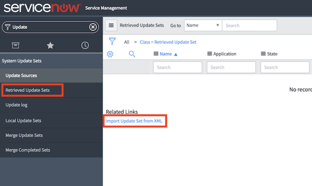Click Retrieved Update Sets list title
This screenshot has width=312, height=186.
click(x=142, y=25)
